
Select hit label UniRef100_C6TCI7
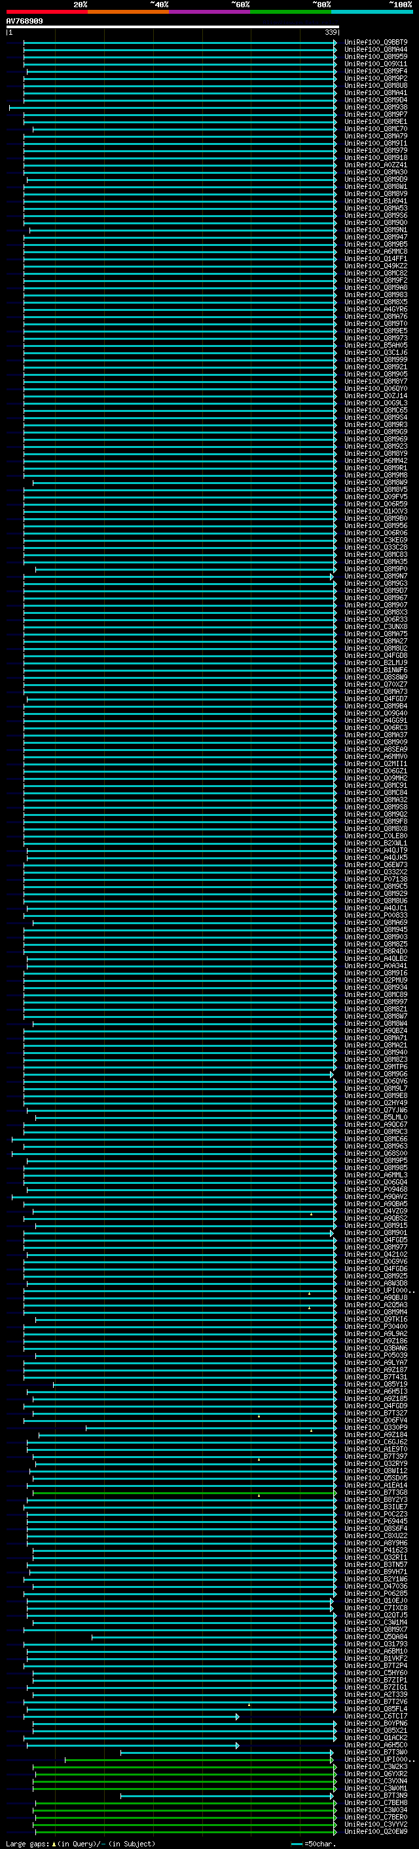(375, 1717)
